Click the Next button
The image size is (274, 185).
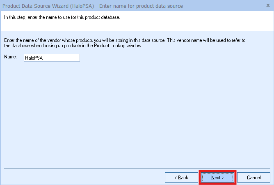[217, 177]
